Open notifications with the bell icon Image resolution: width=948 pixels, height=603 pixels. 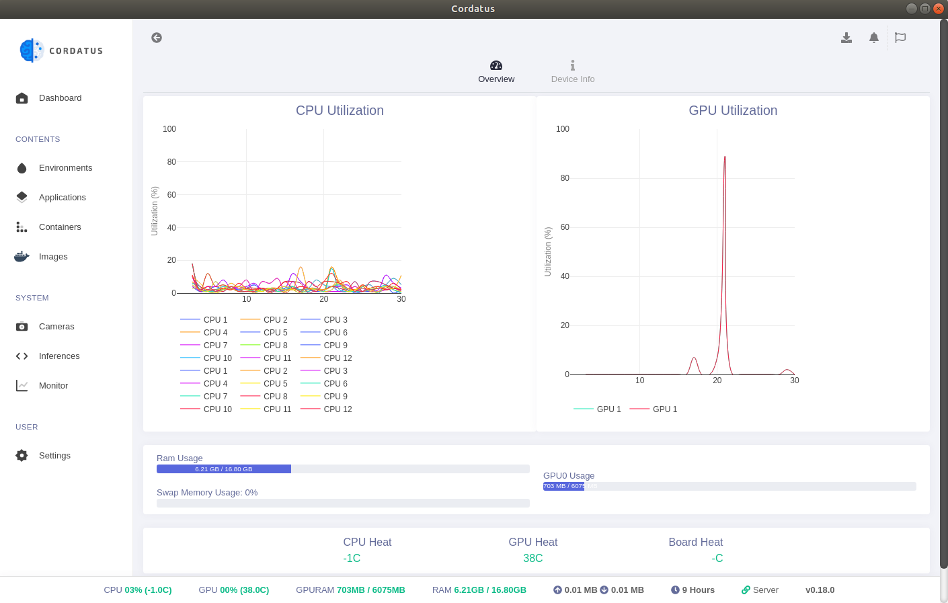coord(874,38)
